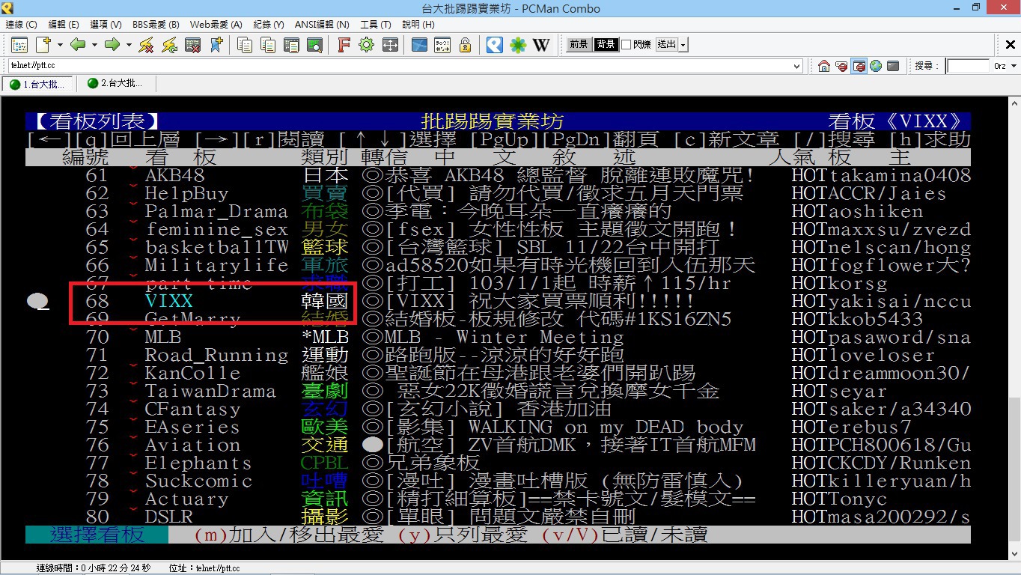Open the ANSI編輯 (N) menu

[322, 25]
